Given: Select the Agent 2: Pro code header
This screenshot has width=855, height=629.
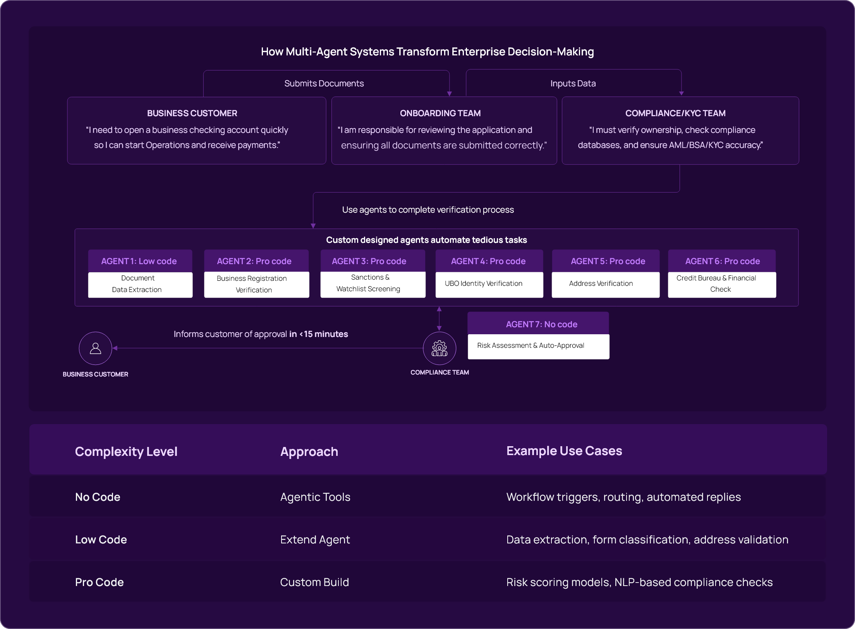Looking at the screenshot, I should click(x=254, y=261).
